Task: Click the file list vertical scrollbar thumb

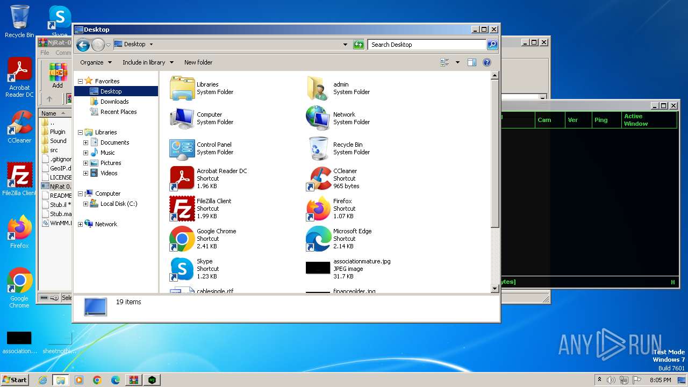Action: pyautogui.click(x=495, y=153)
